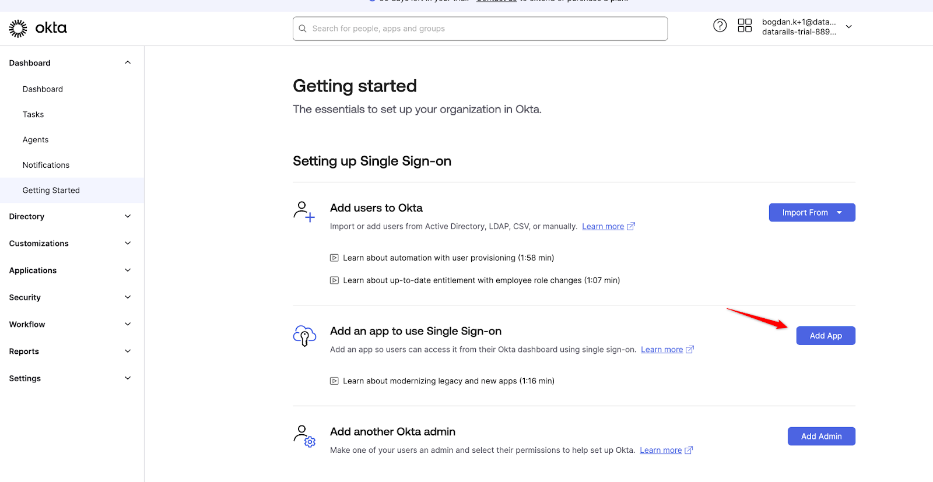
Task: Click the Add App button
Action: coord(826,336)
